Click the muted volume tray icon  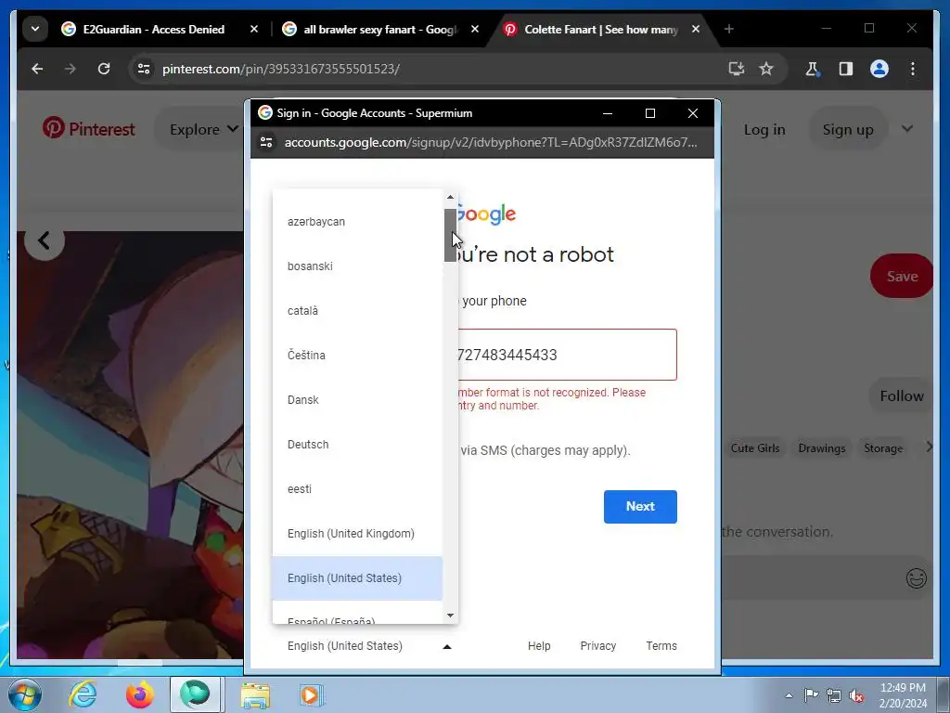click(856, 695)
